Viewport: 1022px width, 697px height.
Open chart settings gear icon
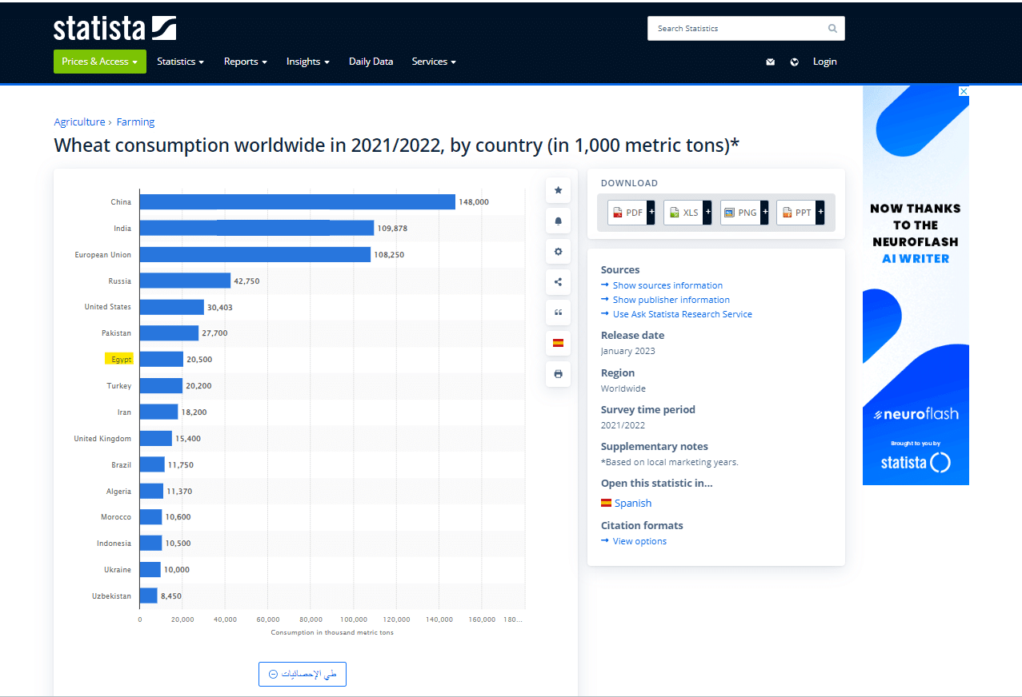tap(558, 252)
